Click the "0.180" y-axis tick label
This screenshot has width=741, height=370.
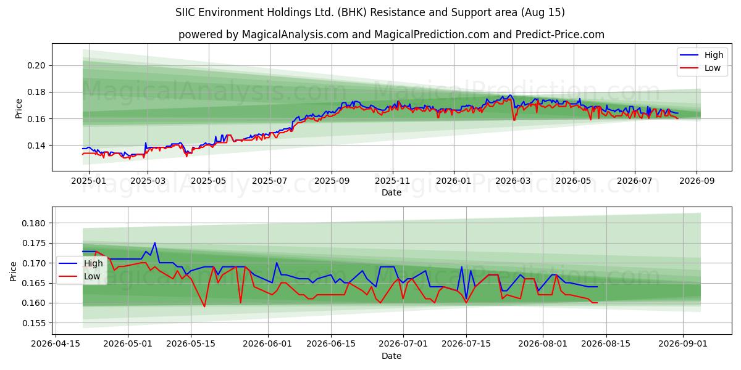(35, 223)
